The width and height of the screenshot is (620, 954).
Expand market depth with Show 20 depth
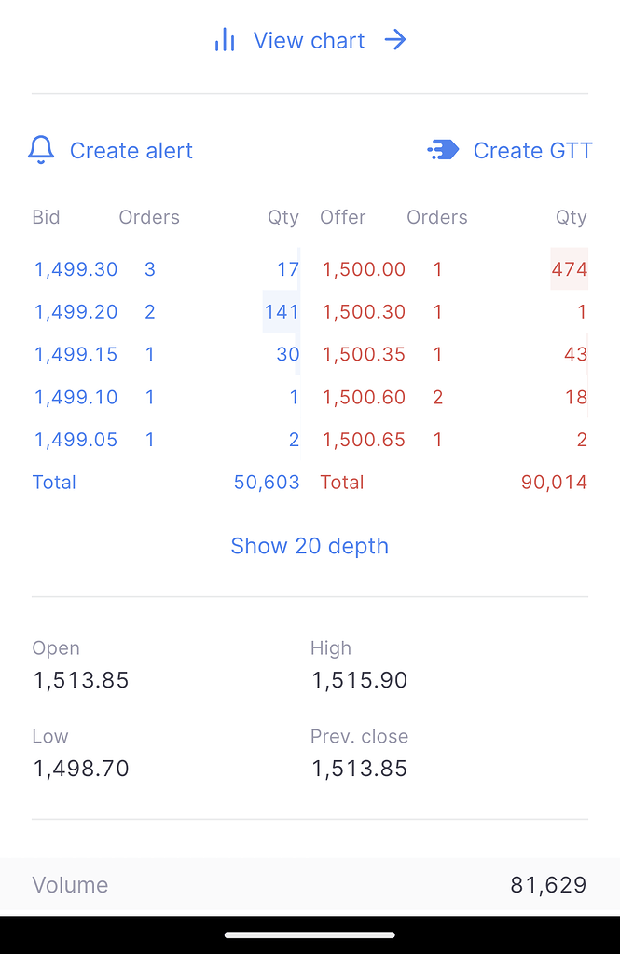(310, 546)
